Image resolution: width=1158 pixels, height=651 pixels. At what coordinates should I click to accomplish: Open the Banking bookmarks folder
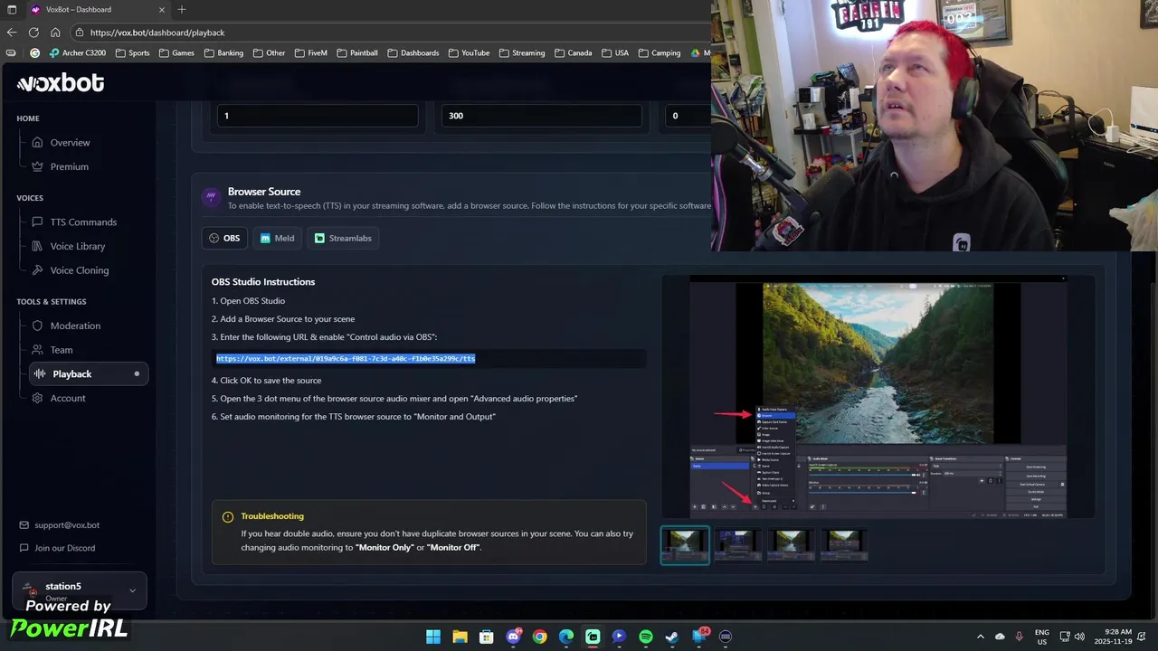223,53
